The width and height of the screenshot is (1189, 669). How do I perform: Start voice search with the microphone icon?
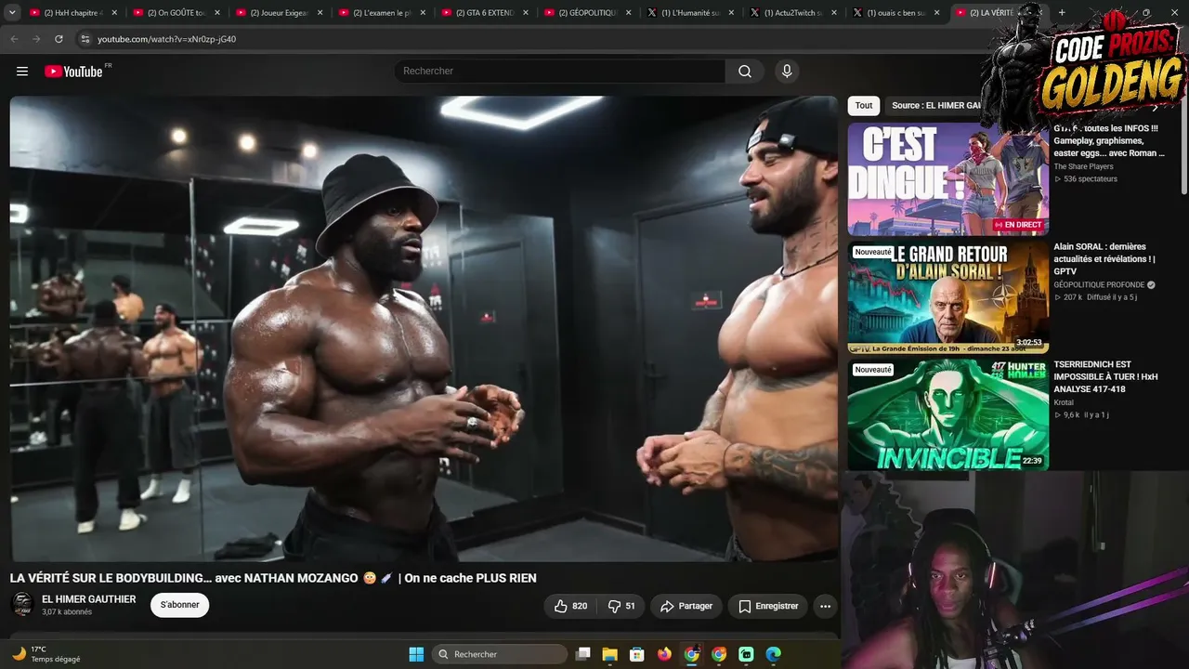click(787, 72)
